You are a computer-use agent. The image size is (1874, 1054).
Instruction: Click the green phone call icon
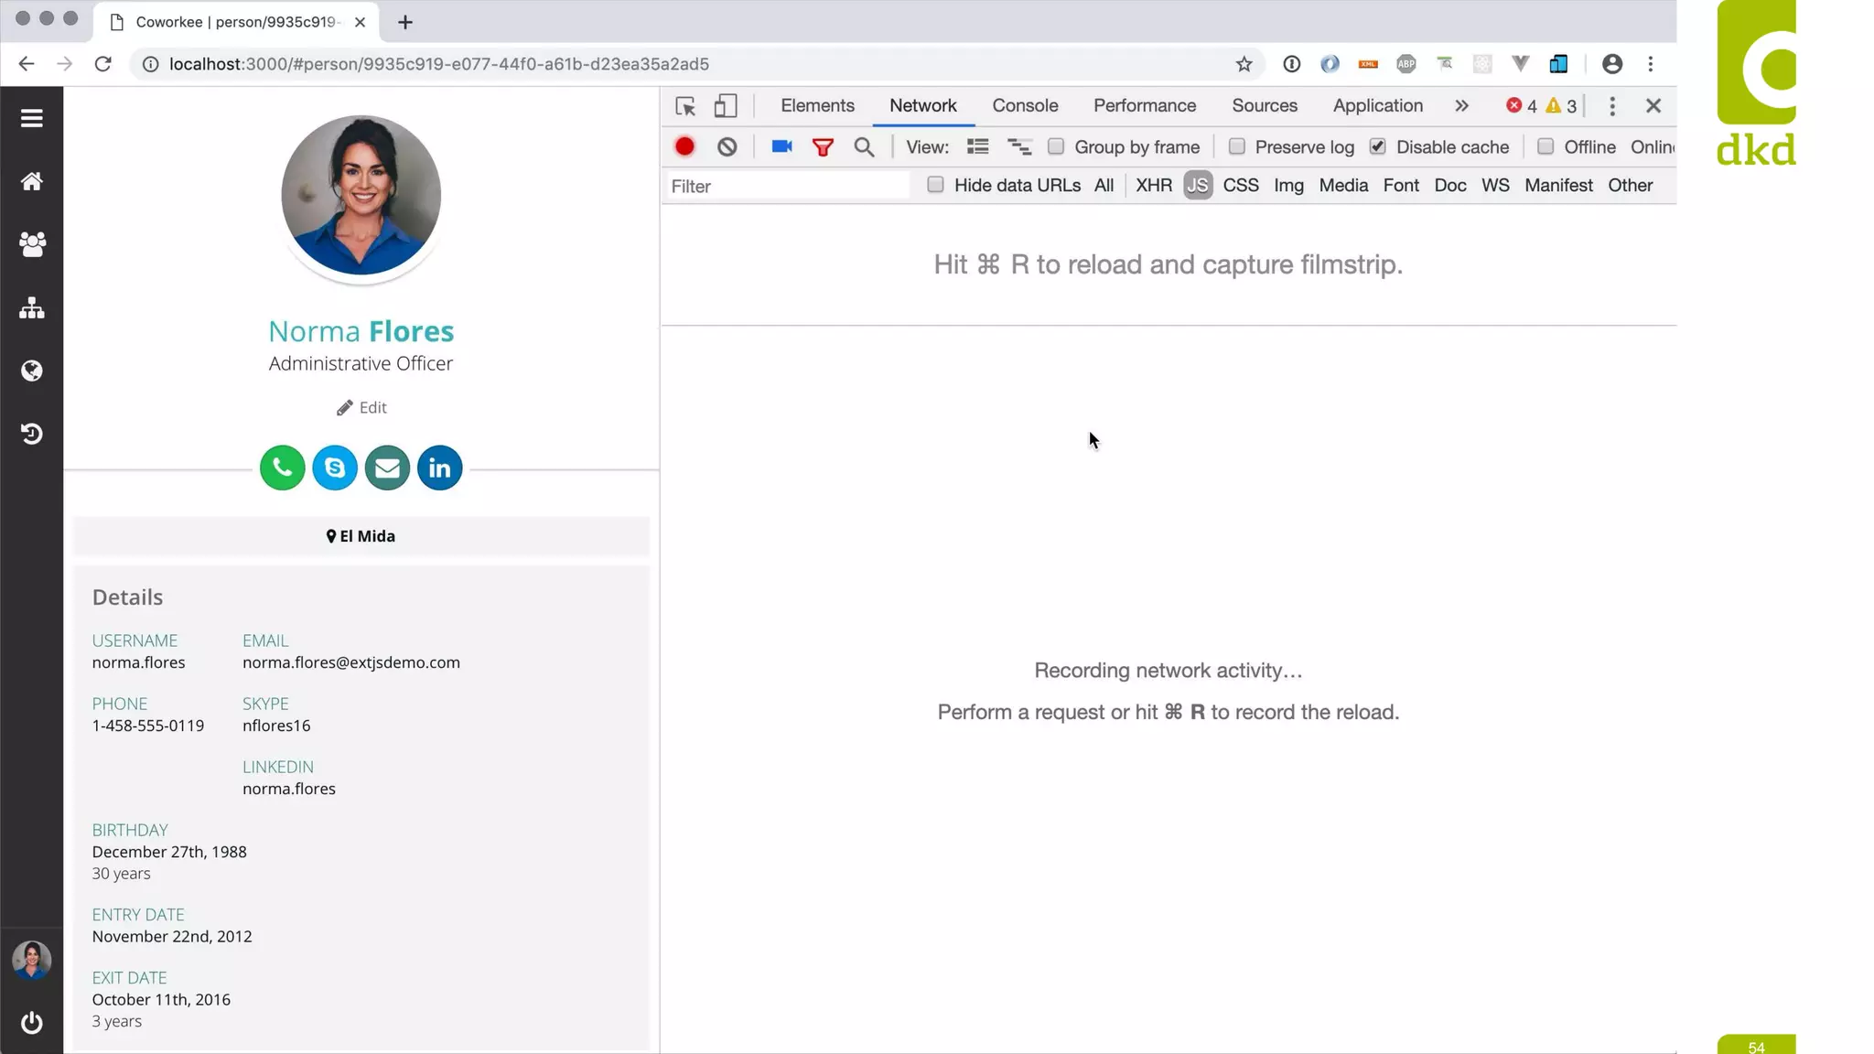coord(282,468)
